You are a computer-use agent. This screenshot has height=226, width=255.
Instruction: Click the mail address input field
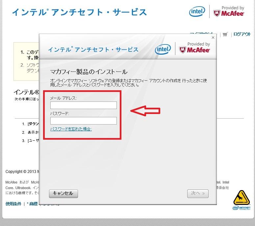(x=84, y=105)
